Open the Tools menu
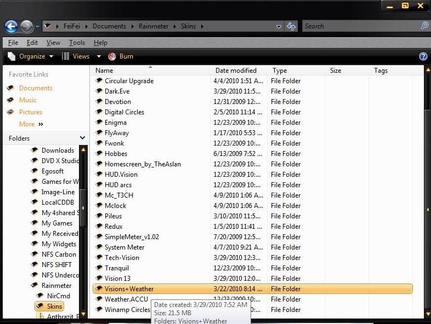Image resolution: width=431 pixels, height=324 pixels. click(77, 43)
